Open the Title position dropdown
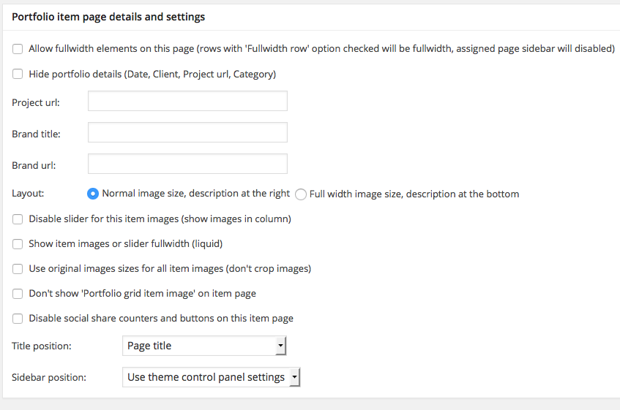This screenshot has height=410, width=620. coord(203,346)
